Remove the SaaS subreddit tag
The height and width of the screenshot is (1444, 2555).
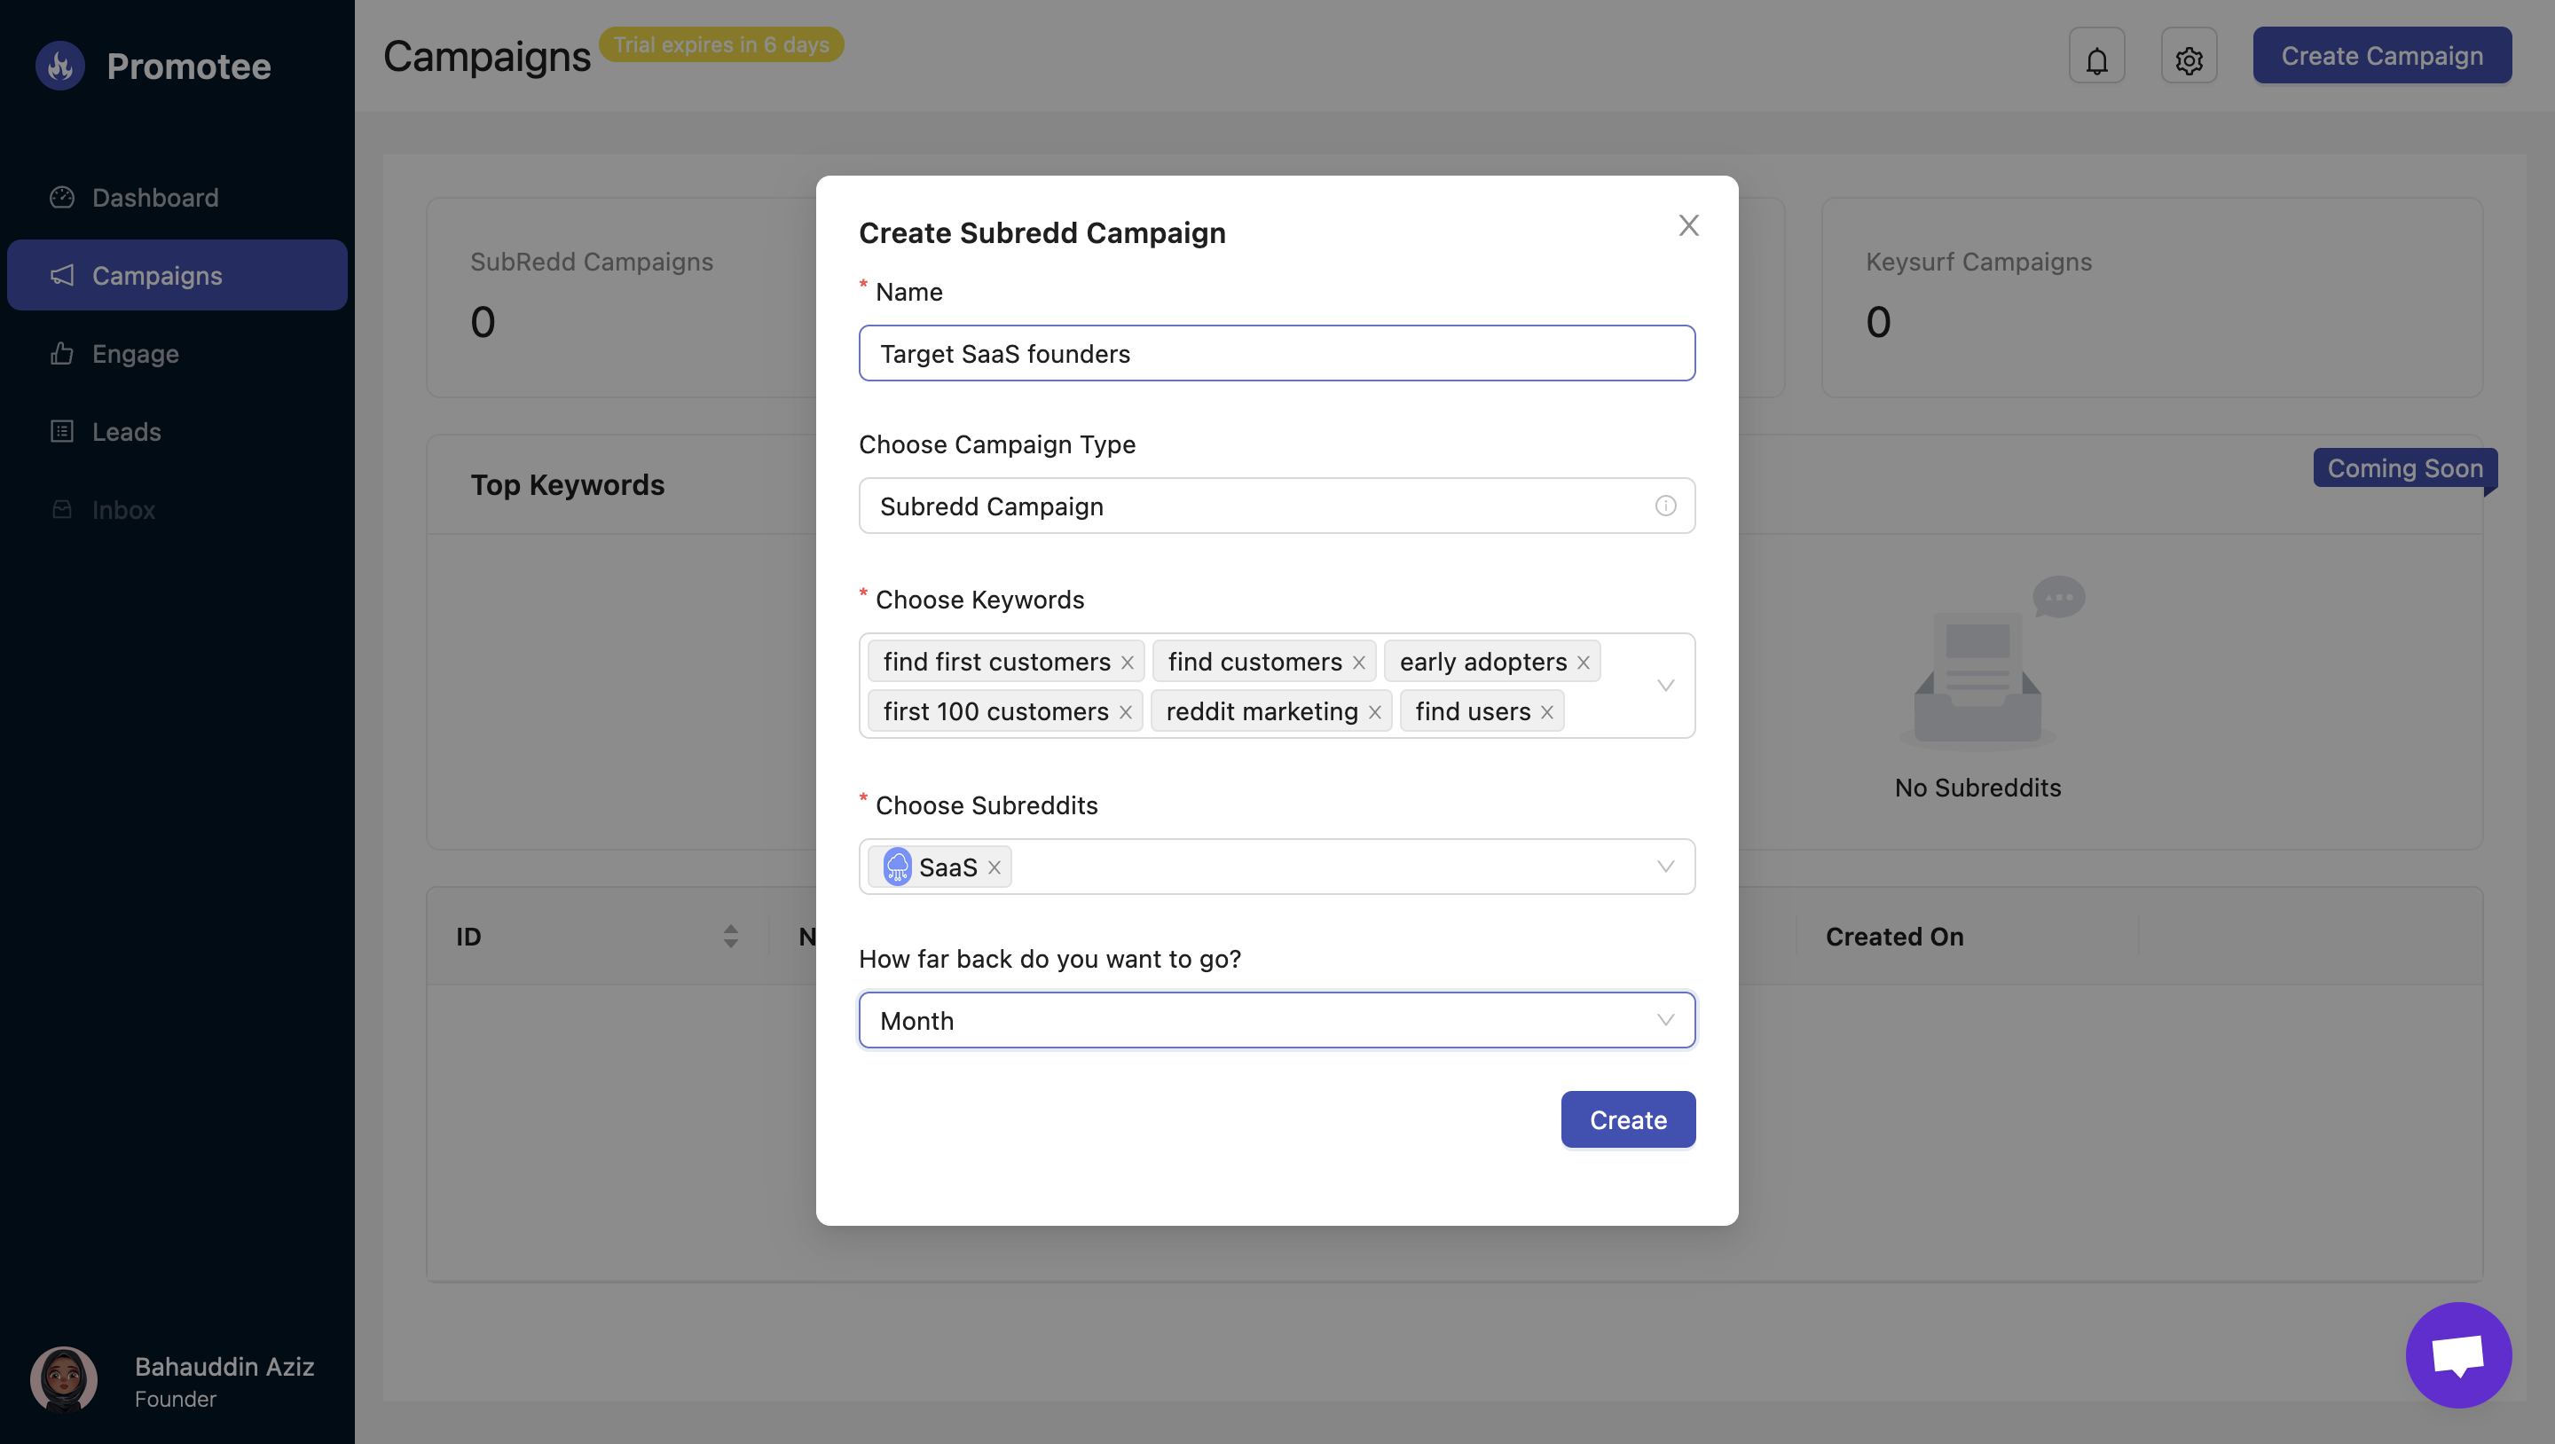[994, 867]
